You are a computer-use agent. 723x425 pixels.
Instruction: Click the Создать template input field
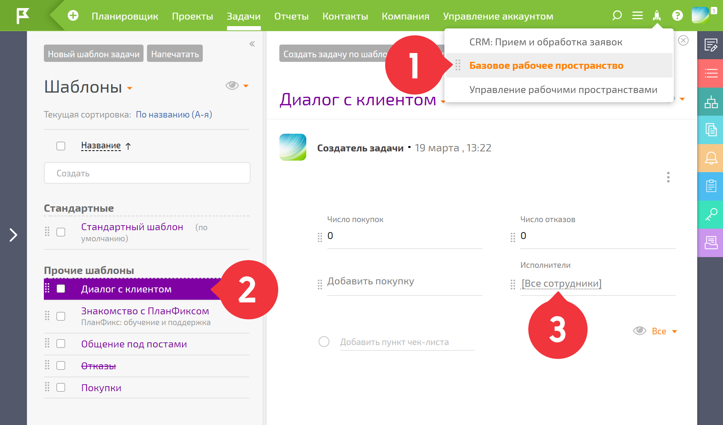pyautogui.click(x=147, y=173)
